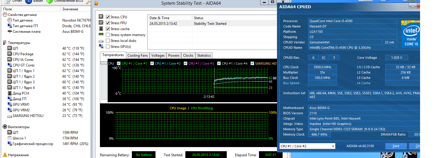Click the Bus Speed link in CPUID
The image size is (439, 158).
291,83
